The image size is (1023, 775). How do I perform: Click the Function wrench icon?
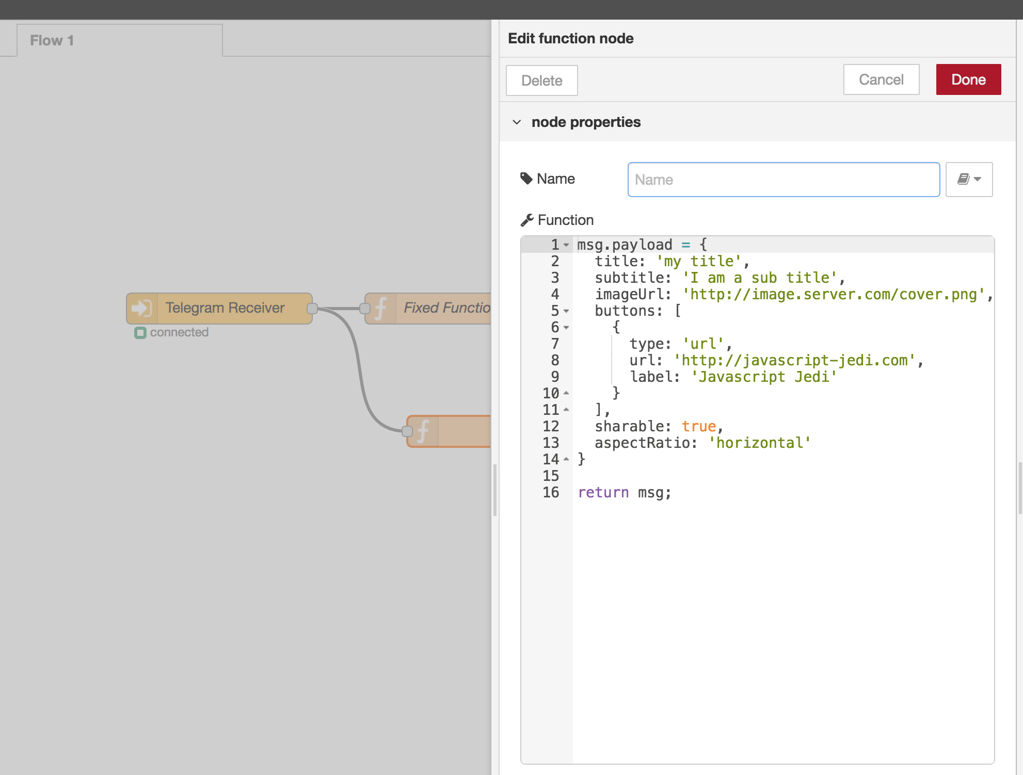click(527, 219)
